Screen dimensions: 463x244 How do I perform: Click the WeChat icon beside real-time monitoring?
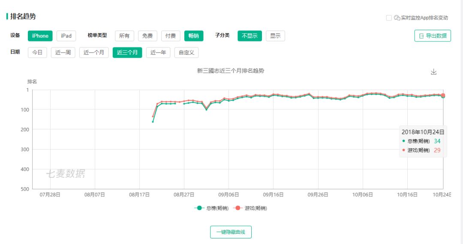click(397, 18)
